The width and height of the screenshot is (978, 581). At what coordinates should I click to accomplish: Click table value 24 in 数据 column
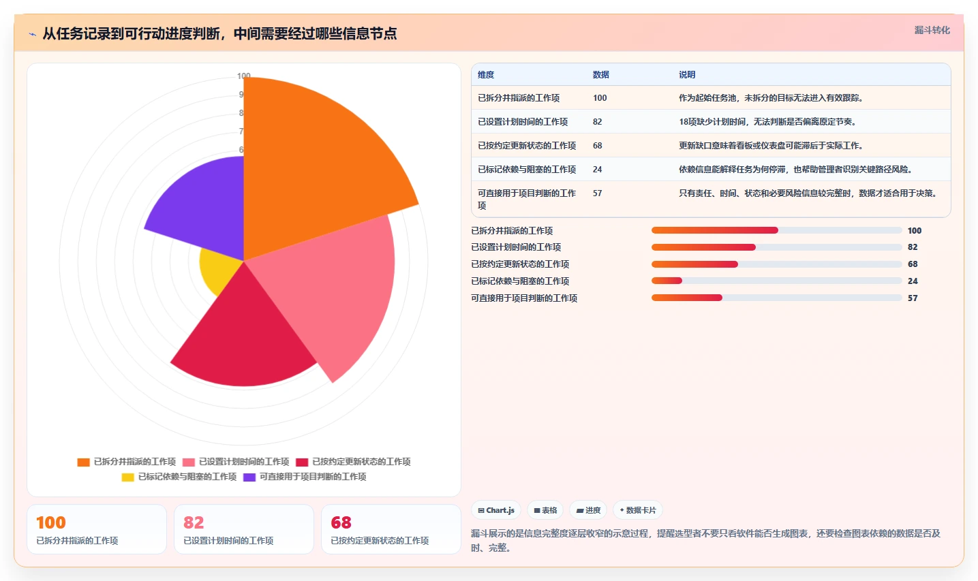[598, 170]
